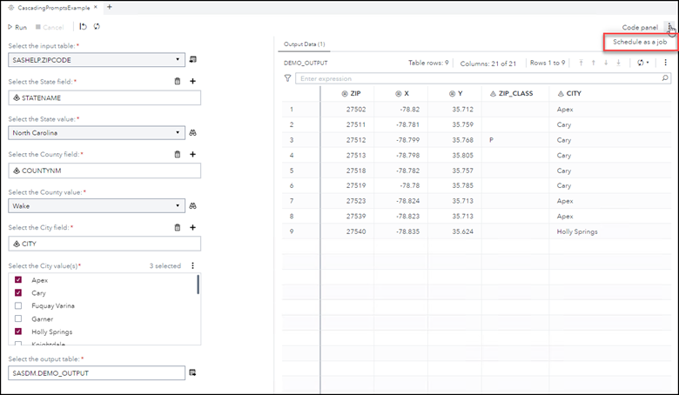The width and height of the screenshot is (679, 395).
Task: Open the Code panel
Action: pos(640,27)
